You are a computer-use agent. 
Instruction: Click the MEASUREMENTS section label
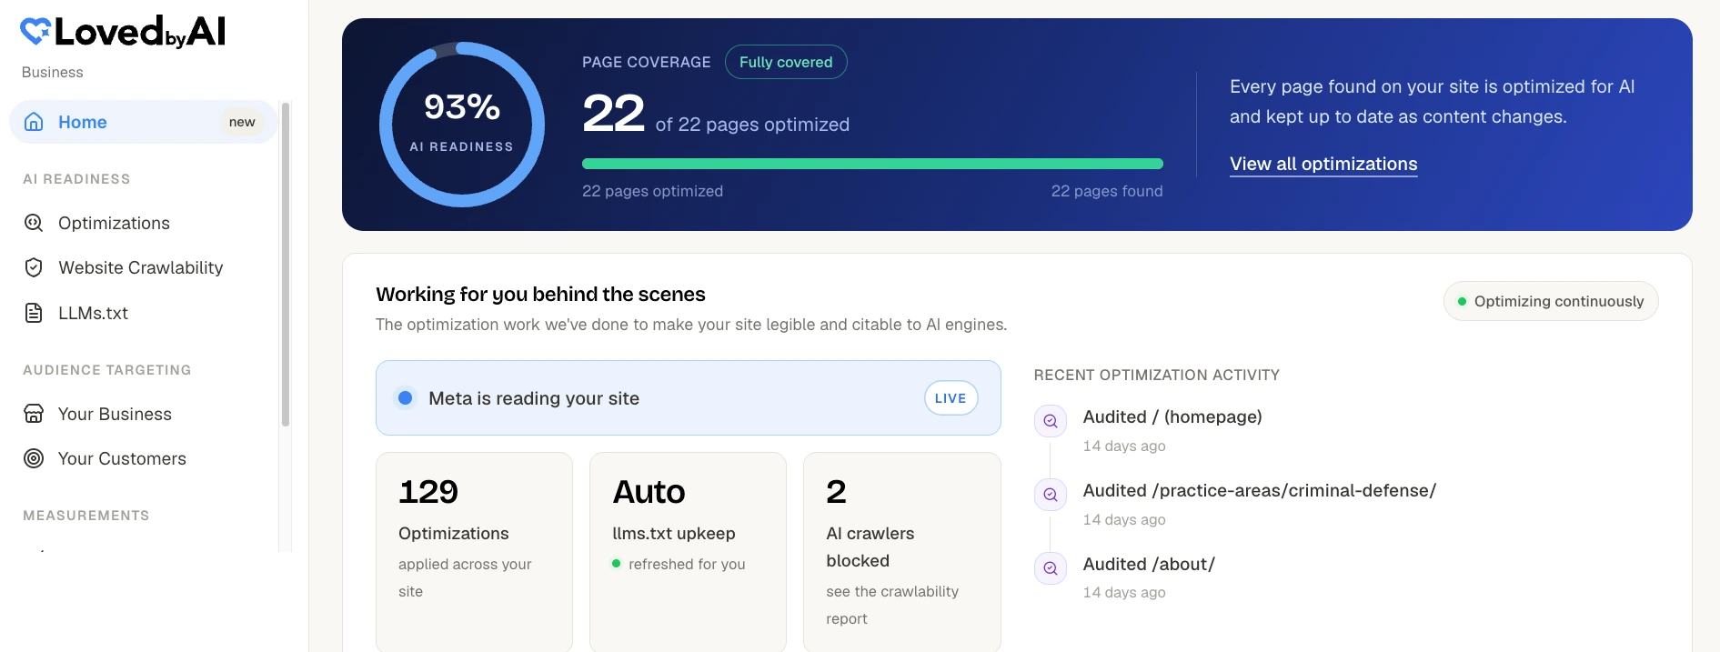pos(86,516)
